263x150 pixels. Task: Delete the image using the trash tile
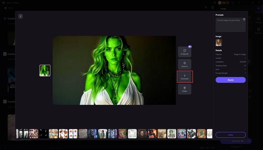(185, 89)
